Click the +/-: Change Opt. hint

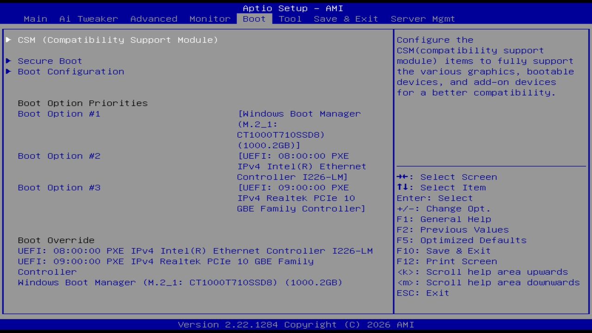(444, 209)
